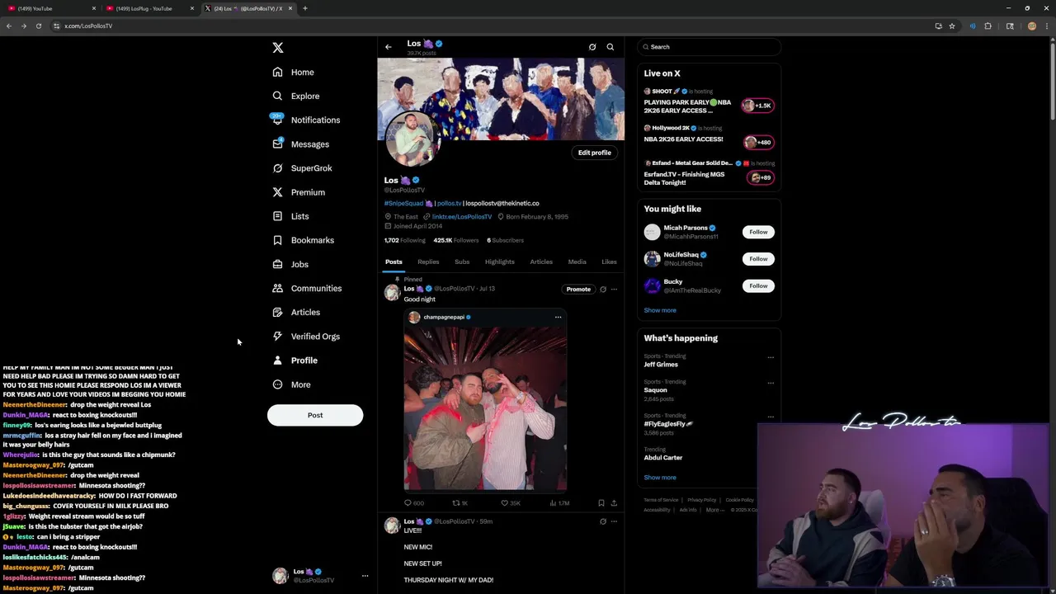Viewport: 1056px width, 594px height.
Task: Open Profile person icon
Action: [278, 361]
